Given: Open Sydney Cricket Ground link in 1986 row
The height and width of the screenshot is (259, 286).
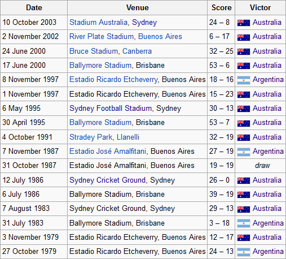Looking at the screenshot, I should click(108, 180).
